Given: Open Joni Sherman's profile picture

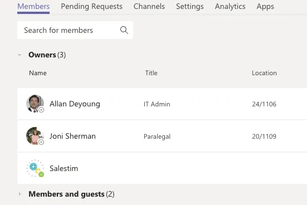Looking at the screenshot, I should [35, 136].
